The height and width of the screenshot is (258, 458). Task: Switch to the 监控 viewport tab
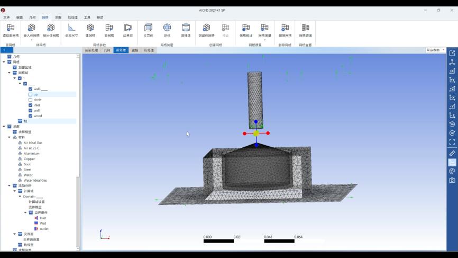135,50
